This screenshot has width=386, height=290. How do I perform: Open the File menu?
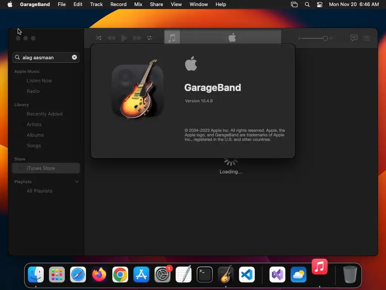(61, 4)
